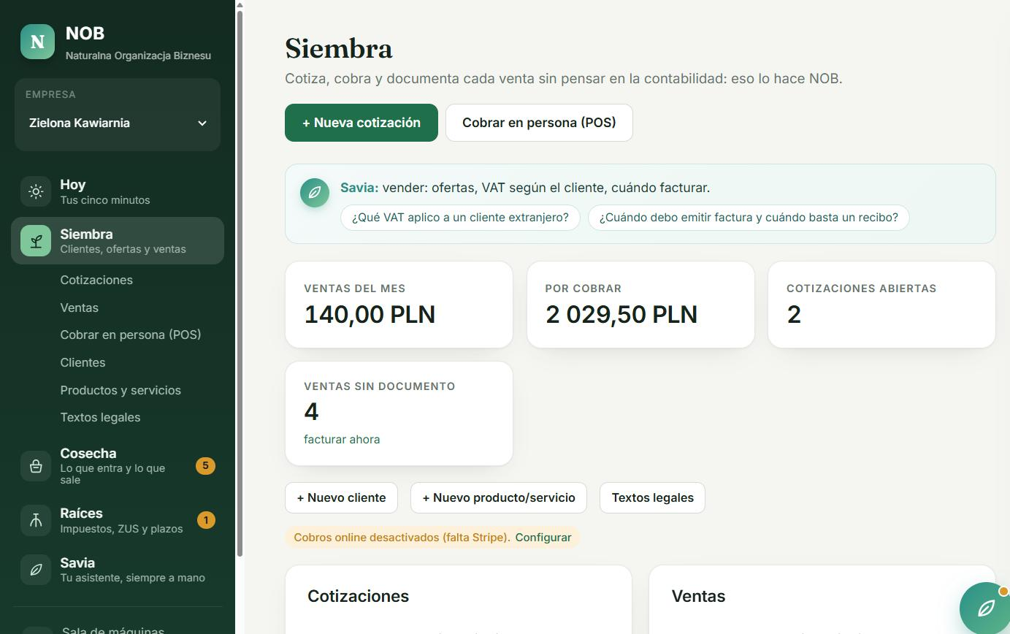The width and height of the screenshot is (1010, 634).
Task: Click the + Nueva cotización button
Action: coord(361,123)
